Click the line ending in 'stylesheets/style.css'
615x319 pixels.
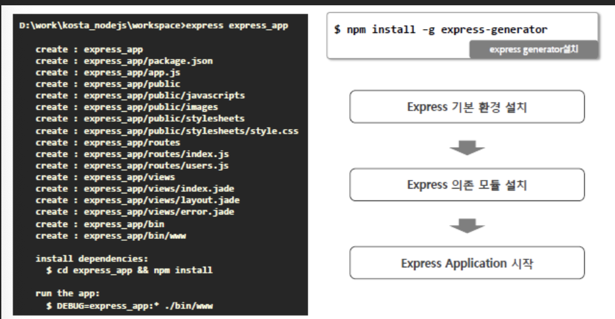point(167,130)
